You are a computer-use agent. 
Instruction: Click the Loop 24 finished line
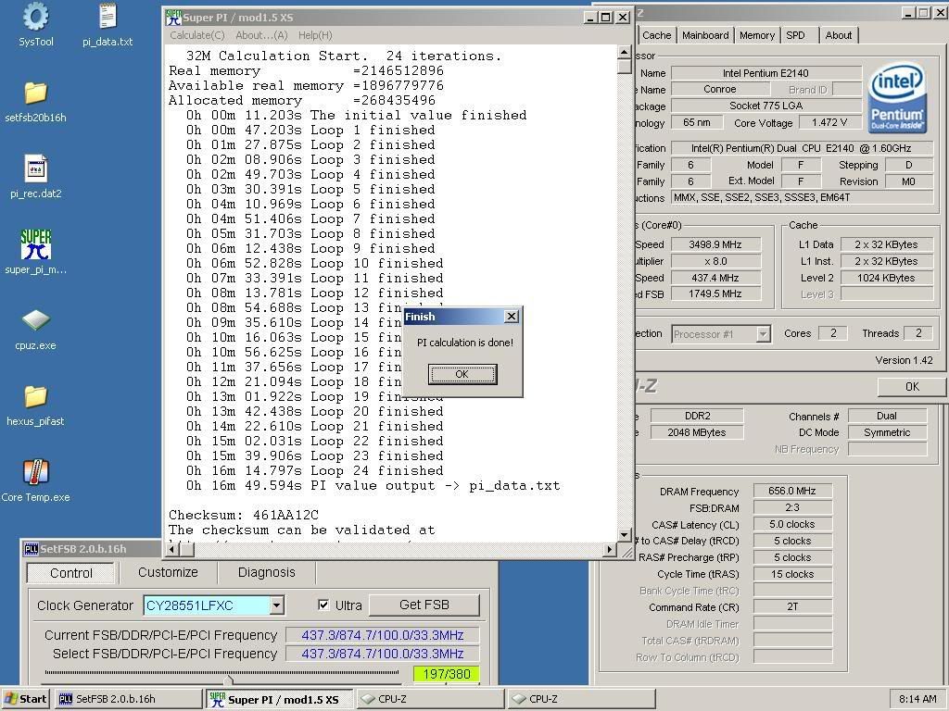315,471
